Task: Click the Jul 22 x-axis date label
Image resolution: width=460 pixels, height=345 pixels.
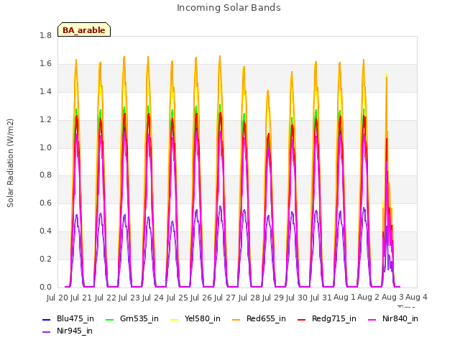Action: tap(105, 298)
